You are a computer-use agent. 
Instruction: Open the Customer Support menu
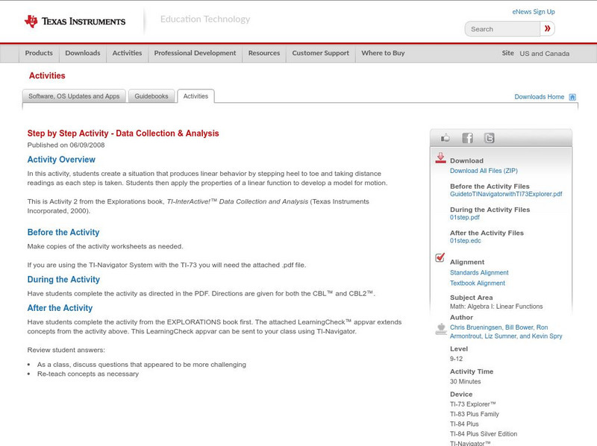point(321,53)
